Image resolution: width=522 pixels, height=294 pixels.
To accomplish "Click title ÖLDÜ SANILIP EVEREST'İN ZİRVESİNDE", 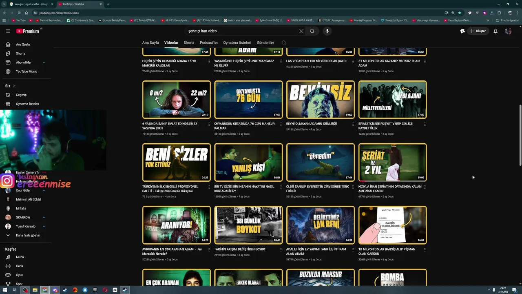I will pos(317,189).
